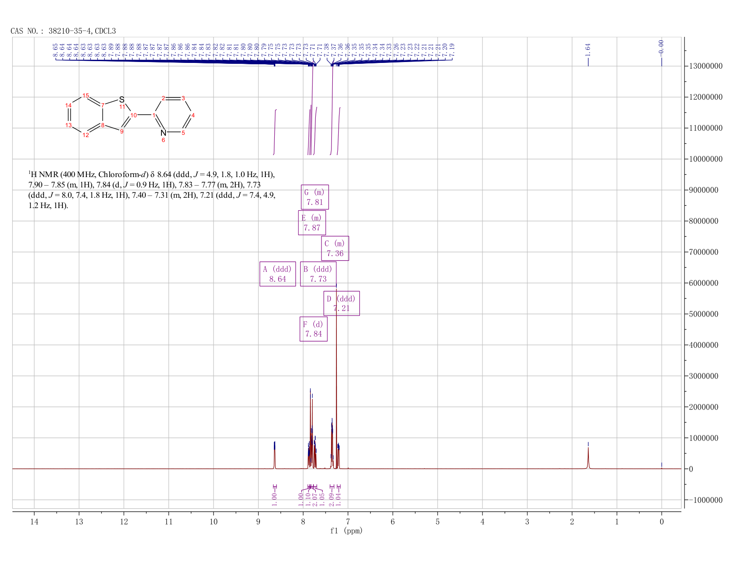Image resolution: width=742 pixels, height=573 pixels.
Task: Click the 0 ppm x-axis tick label
Action: [x=662, y=521]
